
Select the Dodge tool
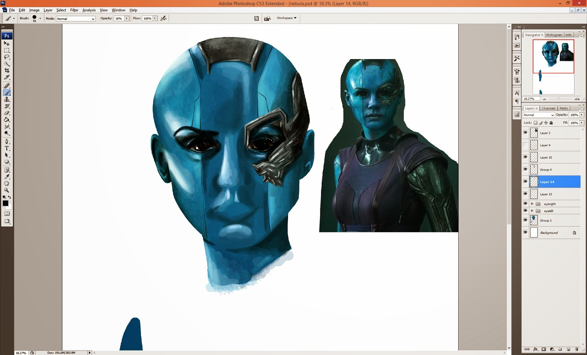[7, 133]
